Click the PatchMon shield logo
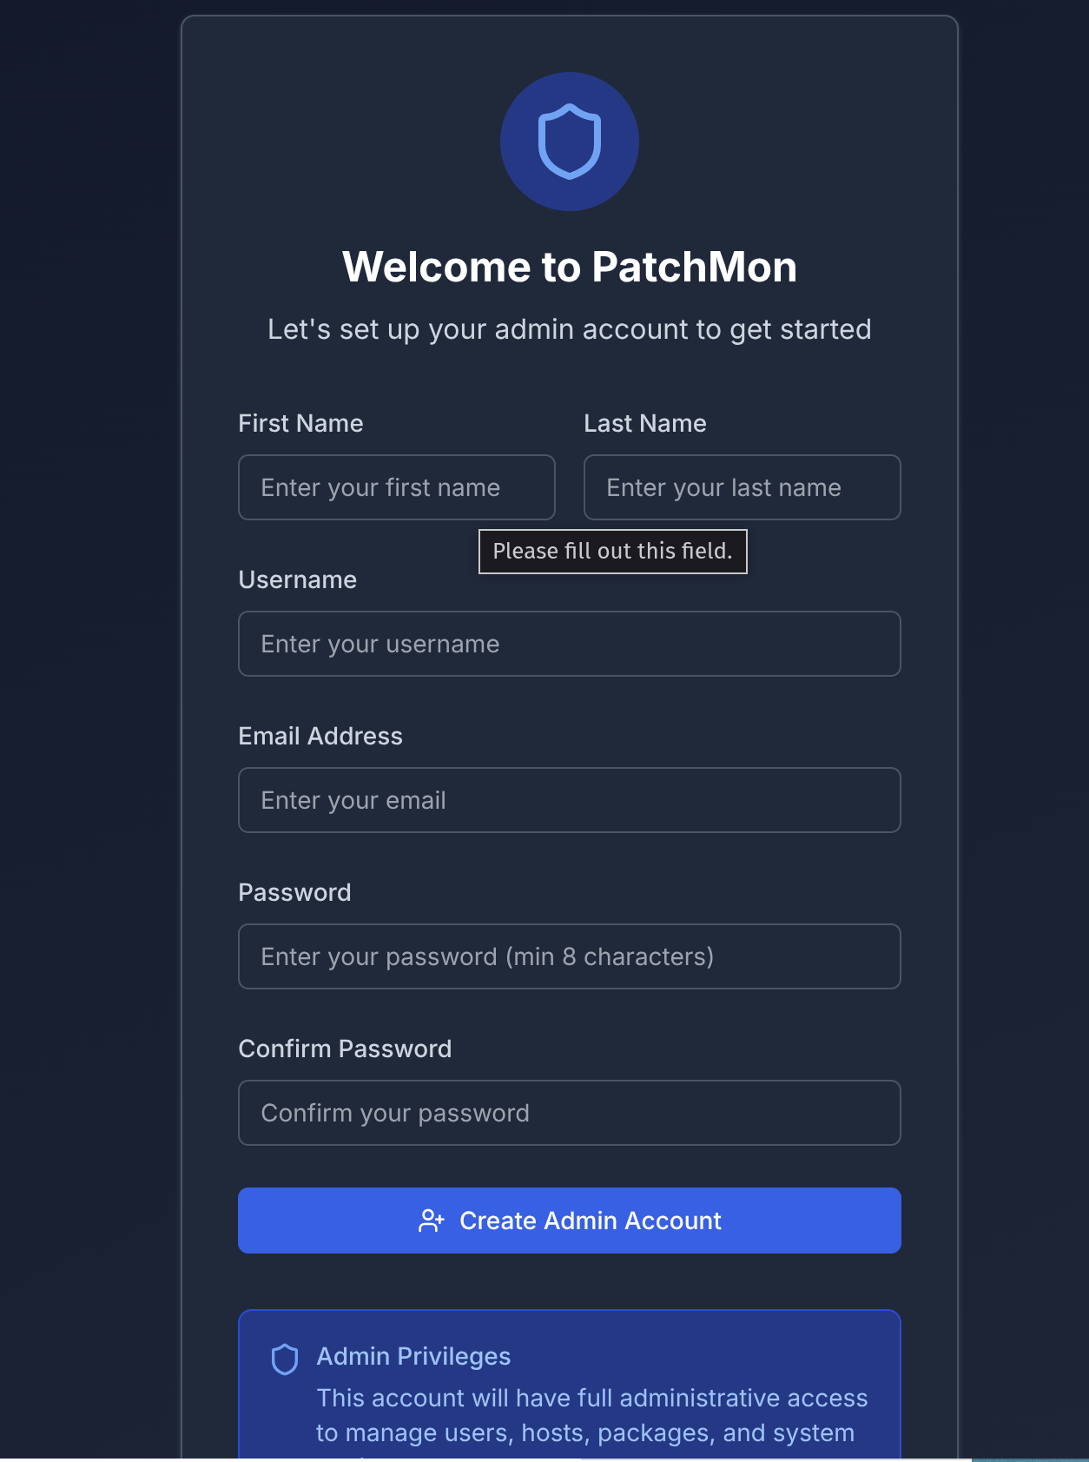Image resolution: width=1089 pixels, height=1462 pixels. point(569,142)
